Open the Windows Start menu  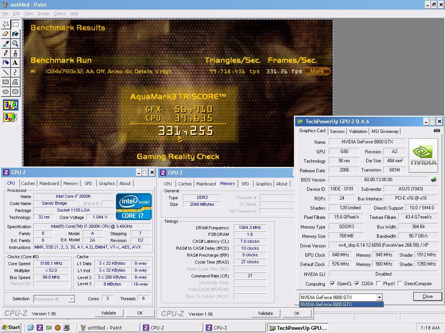coord(11,328)
